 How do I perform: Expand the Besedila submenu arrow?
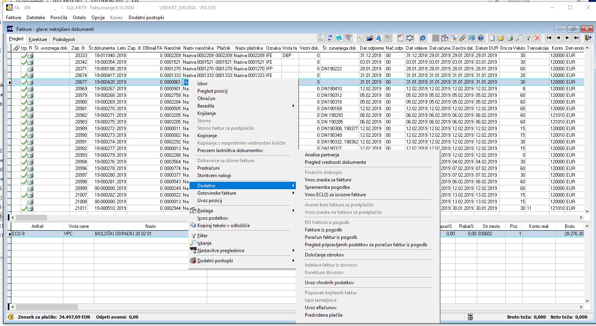click(293, 106)
